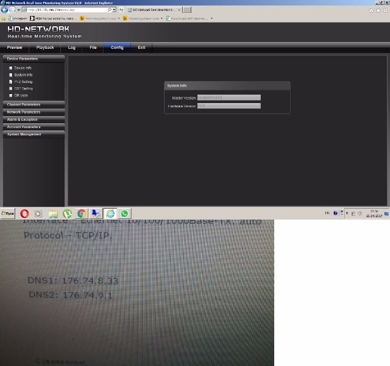This screenshot has width=390, height=366.
Task: Open WhatsApp from the taskbar
Action: [124, 213]
